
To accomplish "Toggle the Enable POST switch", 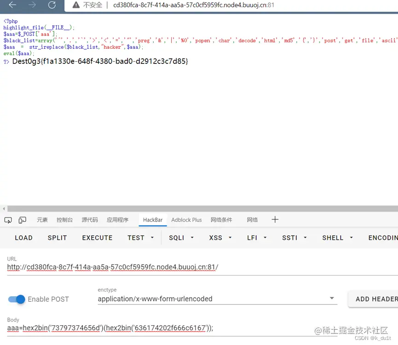I will [x=17, y=299].
